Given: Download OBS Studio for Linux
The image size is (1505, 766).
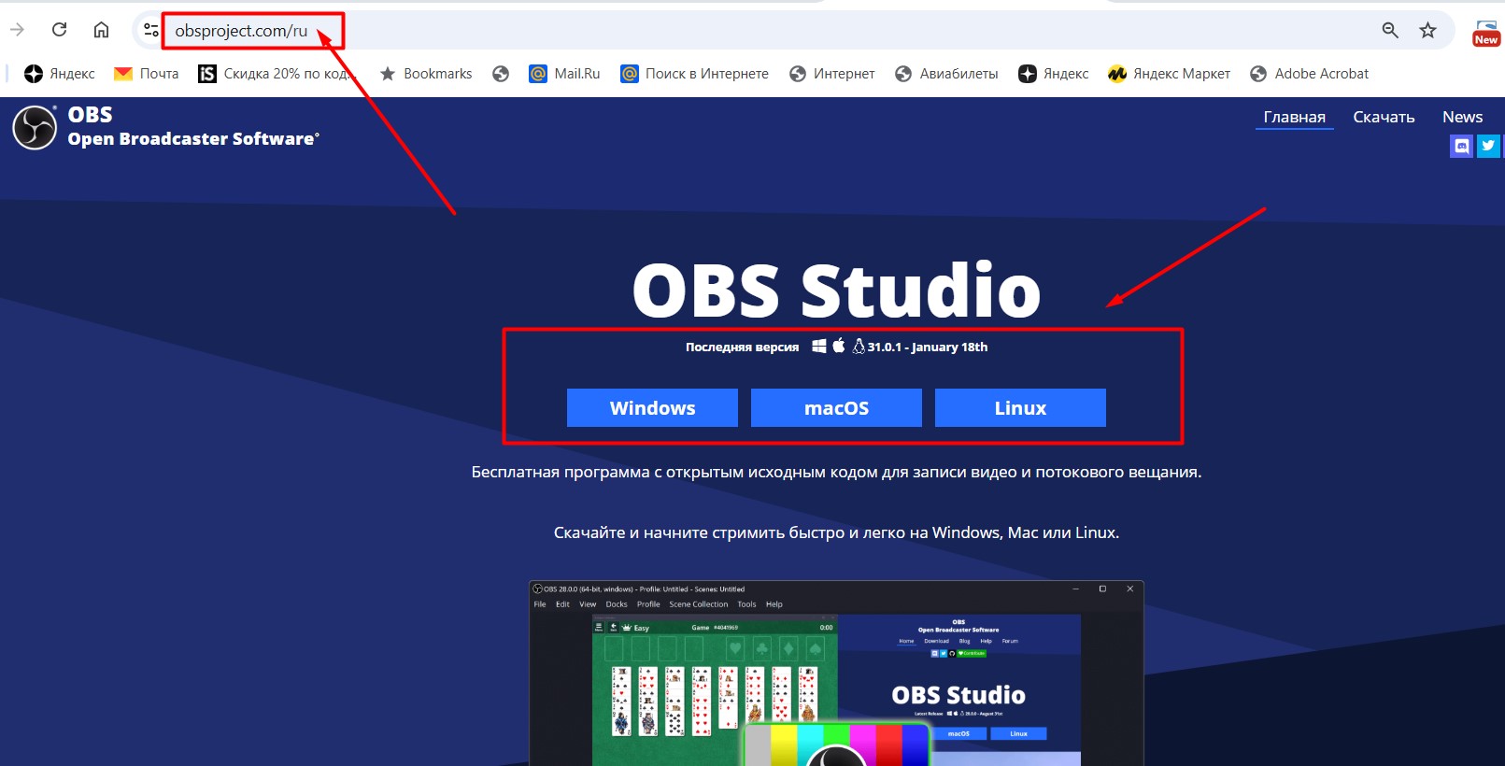Looking at the screenshot, I should click(1020, 408).
